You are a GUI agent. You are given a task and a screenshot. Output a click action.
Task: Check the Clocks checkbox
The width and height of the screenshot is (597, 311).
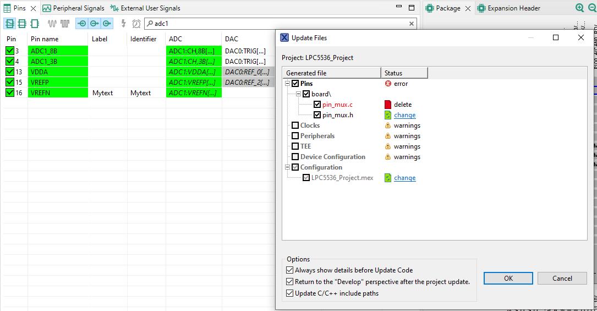coord(295,126)
